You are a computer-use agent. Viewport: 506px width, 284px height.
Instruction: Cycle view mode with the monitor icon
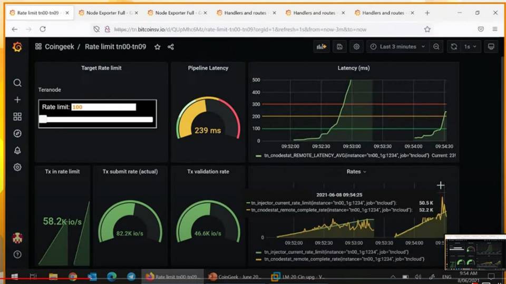491,47
